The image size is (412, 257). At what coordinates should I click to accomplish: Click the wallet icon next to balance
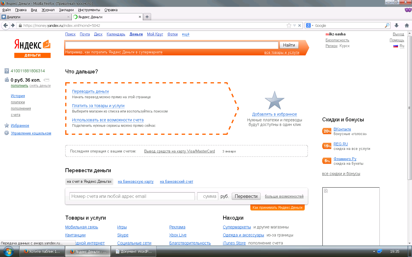(7, 80)
